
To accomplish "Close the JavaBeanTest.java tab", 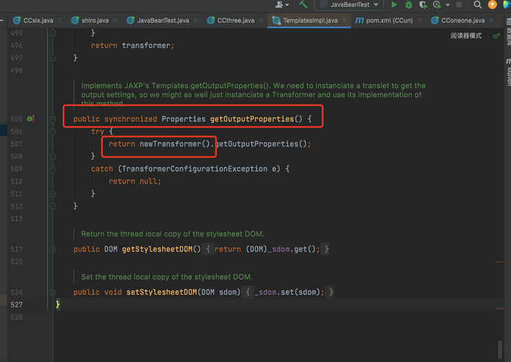I will [195, 21].
